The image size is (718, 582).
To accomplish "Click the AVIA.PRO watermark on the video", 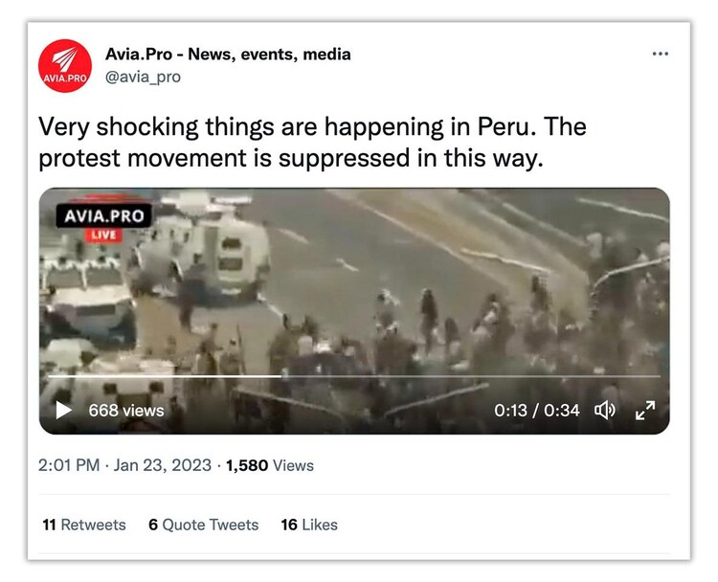I will point(104,216).
